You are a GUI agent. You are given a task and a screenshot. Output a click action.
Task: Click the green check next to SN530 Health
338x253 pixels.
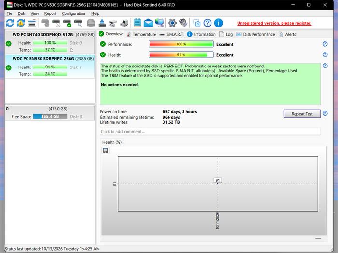[9, 68]
